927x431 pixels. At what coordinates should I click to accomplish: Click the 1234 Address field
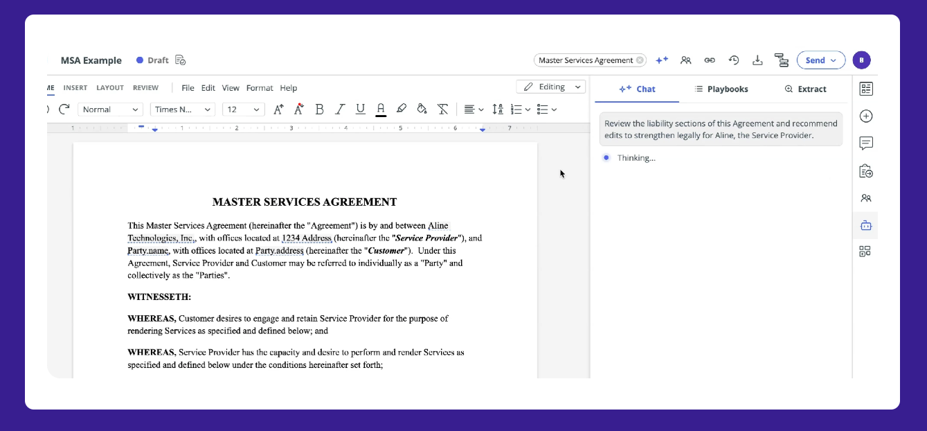coord(307,238)
